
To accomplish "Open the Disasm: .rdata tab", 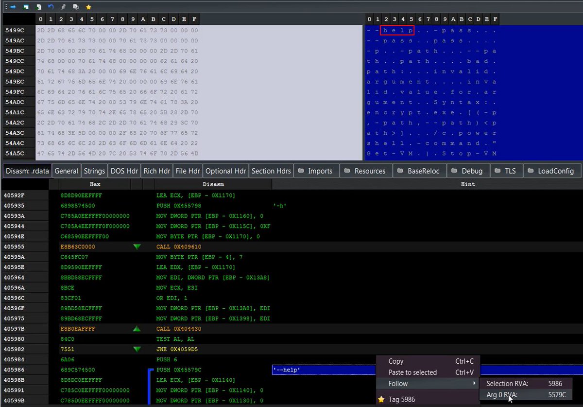I will point(27,171).
